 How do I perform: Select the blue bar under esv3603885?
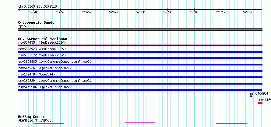[x=140, y=65]
